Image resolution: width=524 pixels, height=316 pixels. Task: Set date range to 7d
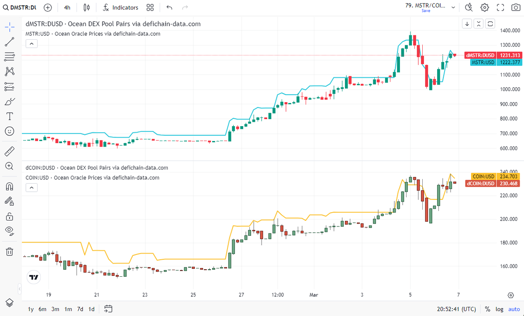click(80, 309)
